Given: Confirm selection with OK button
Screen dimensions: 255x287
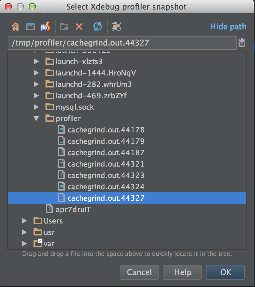Looking at the screenshot, I should (x=225, y=272).
